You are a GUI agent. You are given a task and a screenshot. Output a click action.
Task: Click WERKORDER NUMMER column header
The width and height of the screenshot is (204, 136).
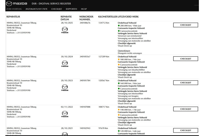[86, 18]
